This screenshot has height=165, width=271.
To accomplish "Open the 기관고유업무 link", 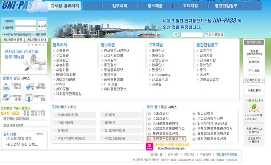I will (209, 79).
